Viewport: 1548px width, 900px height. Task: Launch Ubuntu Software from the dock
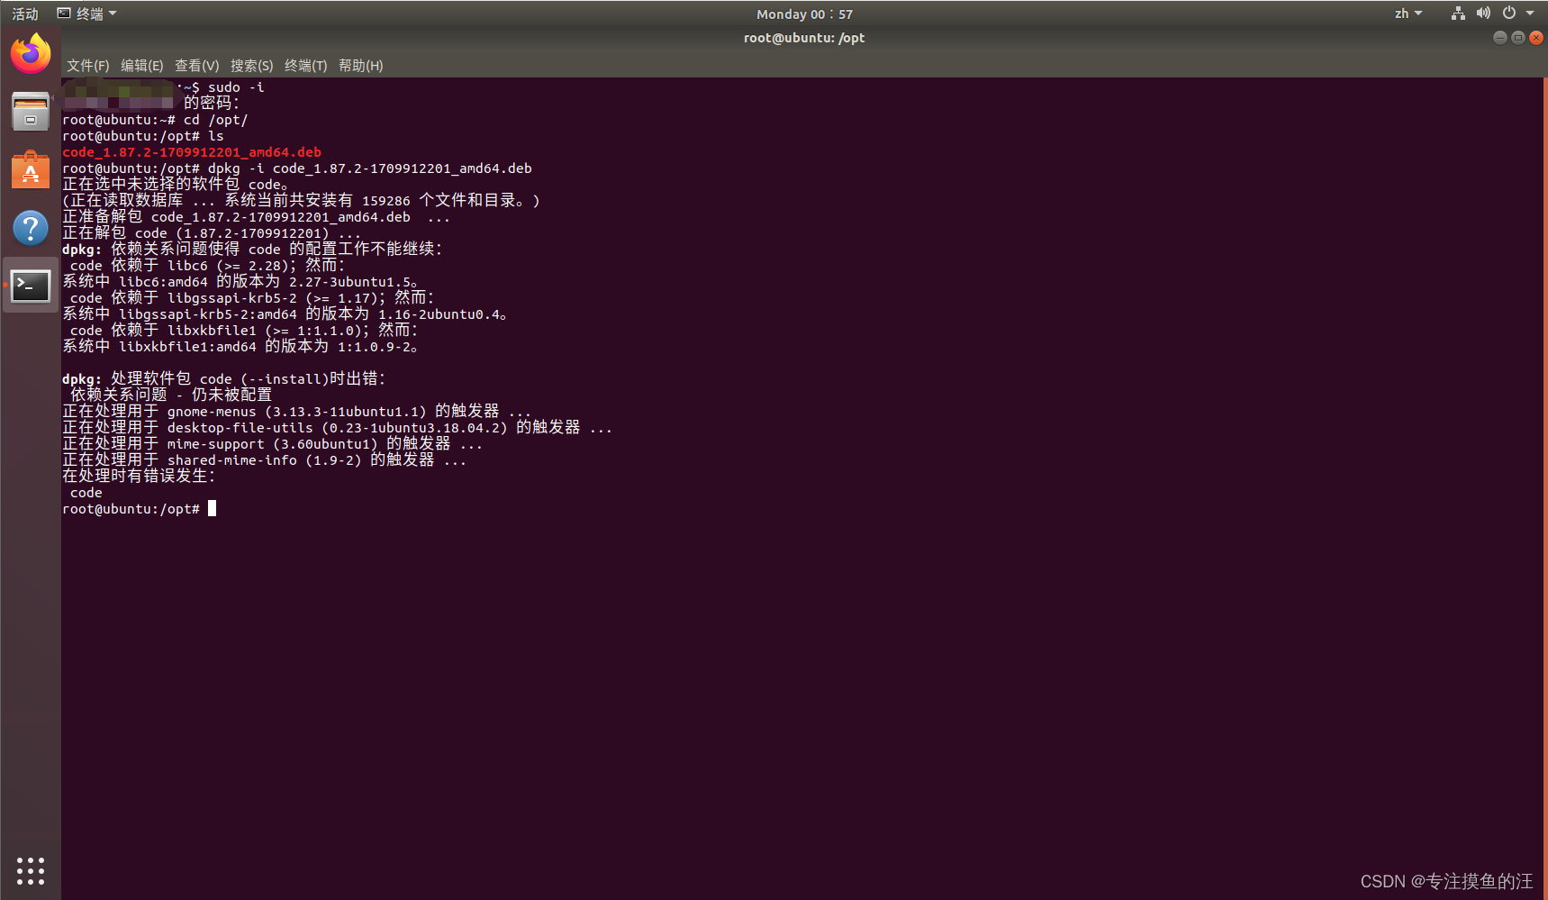coord(31,169)
